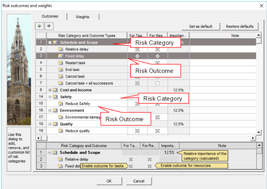Image resolution: width=267 pixels, height=189 pixels.
Task: Select row number 8 header for Cost and Income
Action: tap(41, 90)
